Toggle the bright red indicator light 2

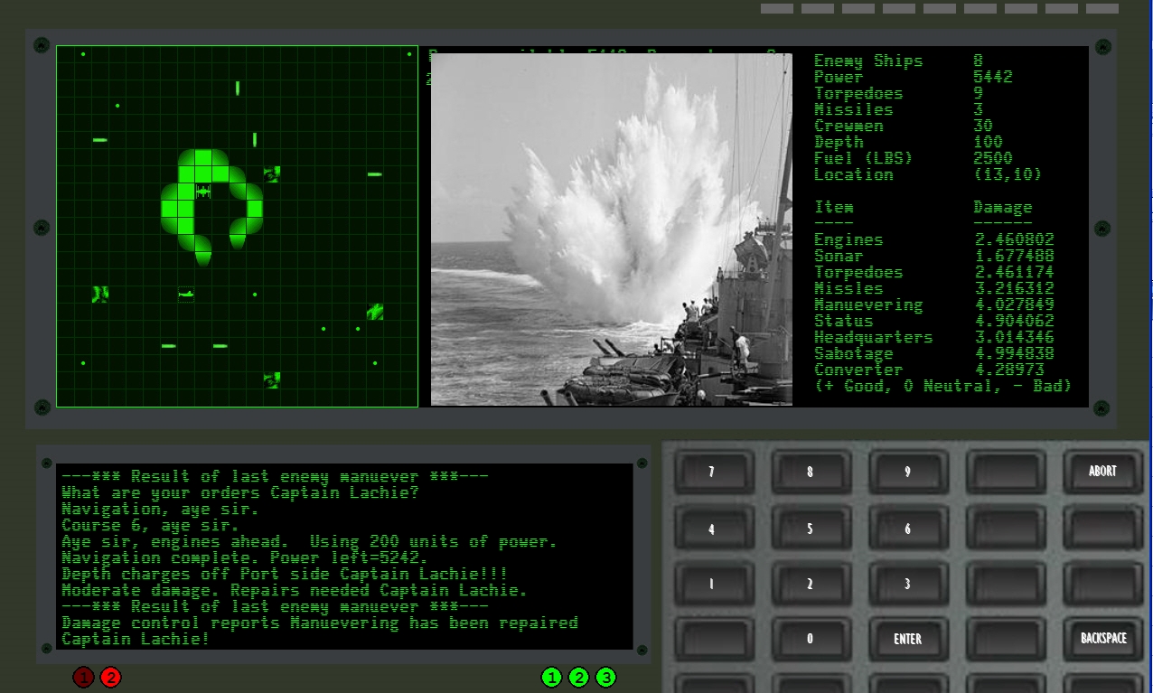click(x=110, y=677)
